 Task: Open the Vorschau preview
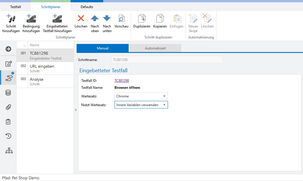pyautogui.click(x=121, y=19)
